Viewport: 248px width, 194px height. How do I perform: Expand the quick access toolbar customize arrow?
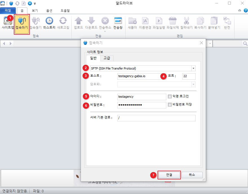[35, 3]
